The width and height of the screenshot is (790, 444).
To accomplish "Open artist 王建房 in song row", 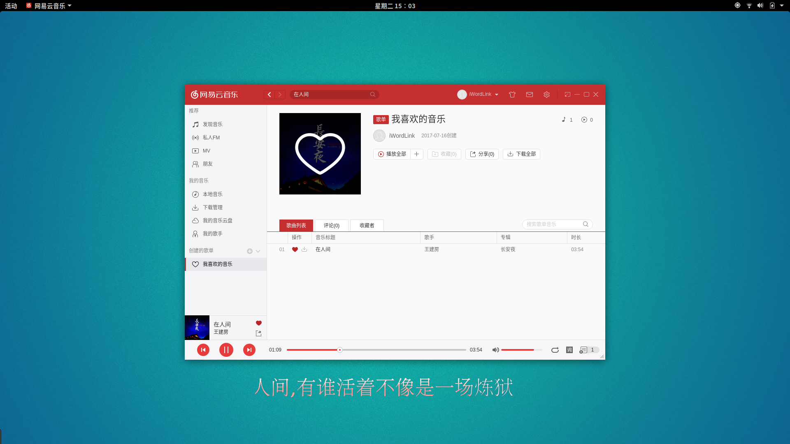I will 432,250.
